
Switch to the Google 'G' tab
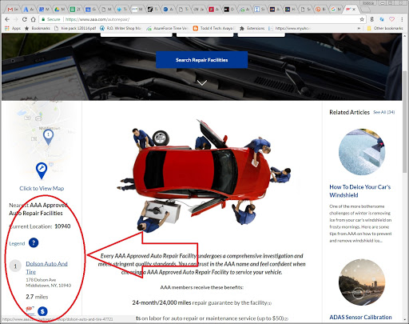coord(336,10)
